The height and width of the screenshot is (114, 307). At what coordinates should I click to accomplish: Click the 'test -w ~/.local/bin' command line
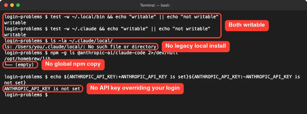pyautogui.click(x=111, y=17)
